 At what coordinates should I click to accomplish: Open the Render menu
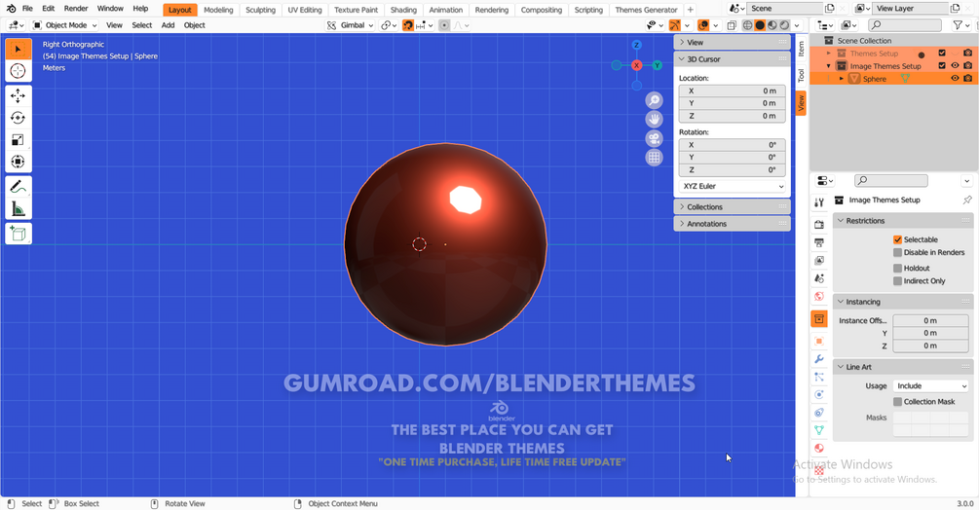pyautogui.click(x=76, y=9)
